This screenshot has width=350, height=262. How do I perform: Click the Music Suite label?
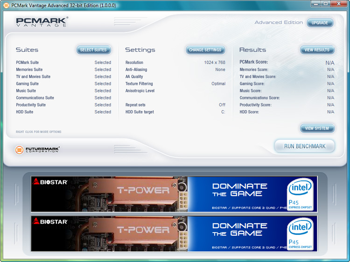[26, 91]
